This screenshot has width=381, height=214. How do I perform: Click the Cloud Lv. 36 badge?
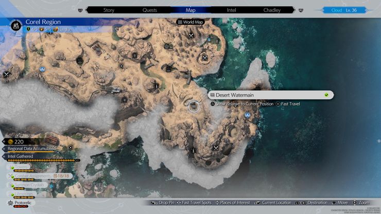344,10
